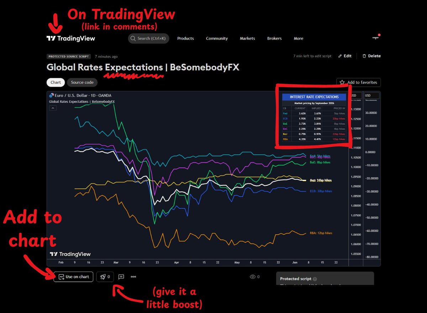Image resolution: width=427 pixels, height=313 pixels.
Task: Click the Delete script link
Action: pyautogui.click(x=371, y=56)
